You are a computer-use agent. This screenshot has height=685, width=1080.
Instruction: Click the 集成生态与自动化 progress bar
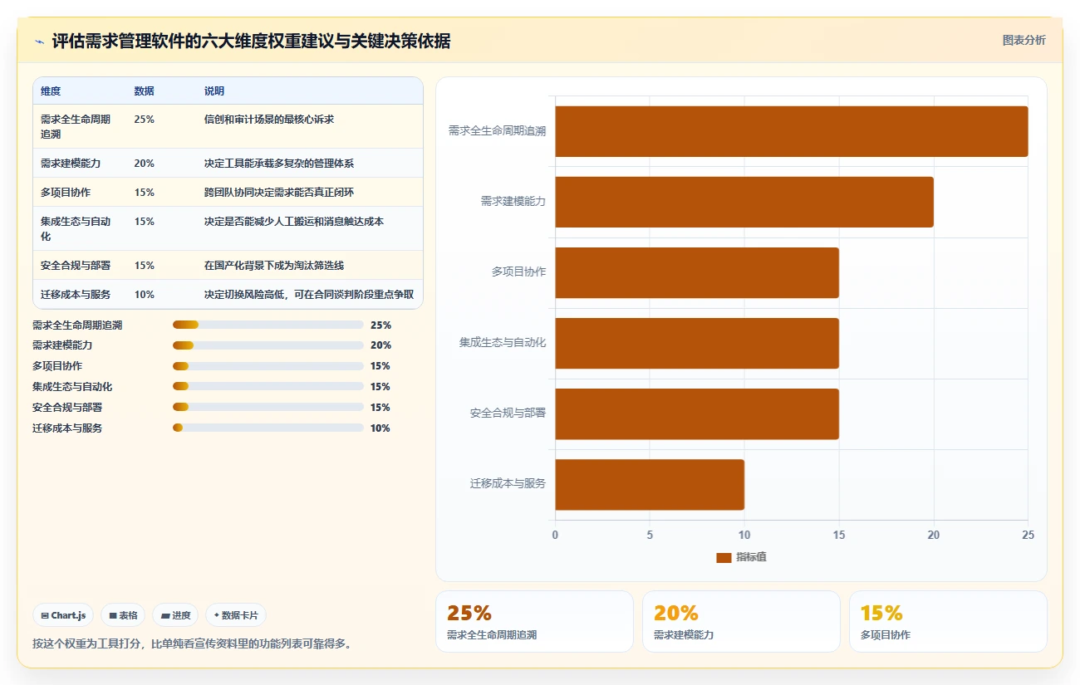[x=268, y=387]
